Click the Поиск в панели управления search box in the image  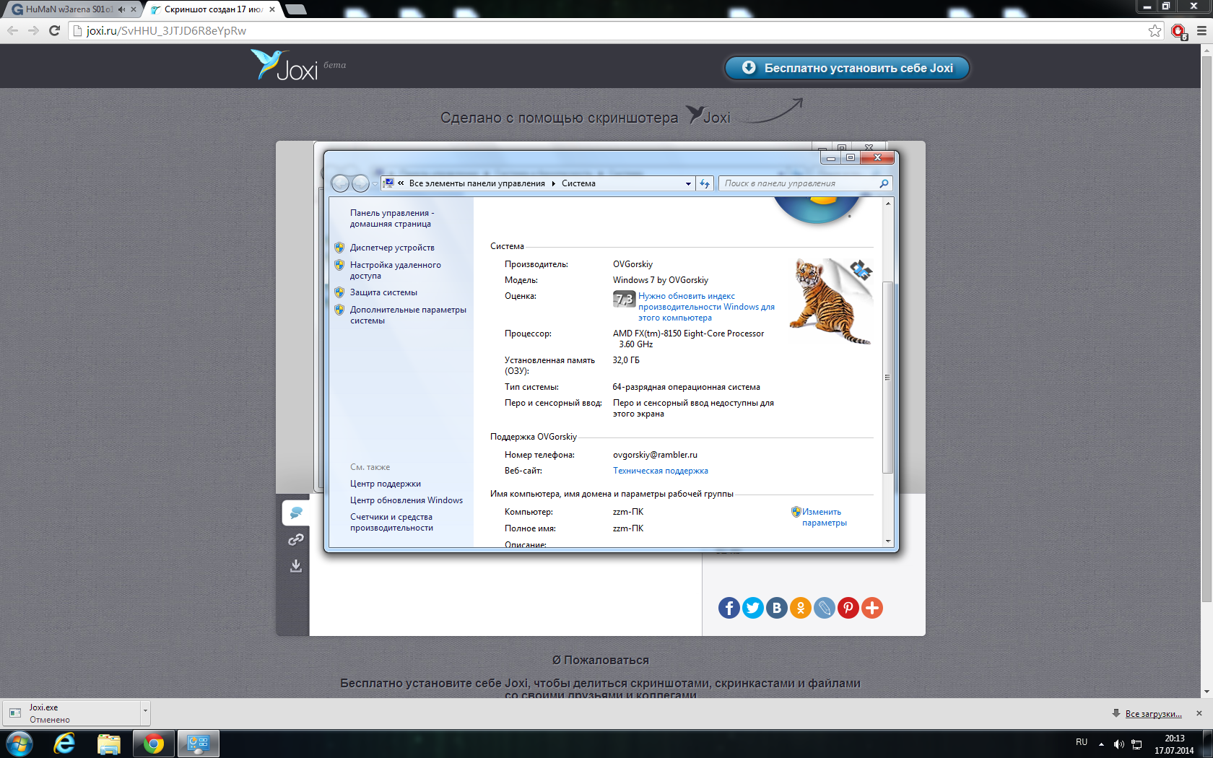pos(805,183)
